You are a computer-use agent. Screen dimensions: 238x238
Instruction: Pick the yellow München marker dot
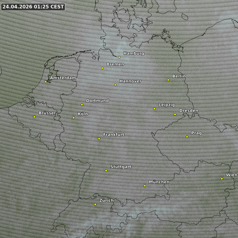click(x=145, y=186)
